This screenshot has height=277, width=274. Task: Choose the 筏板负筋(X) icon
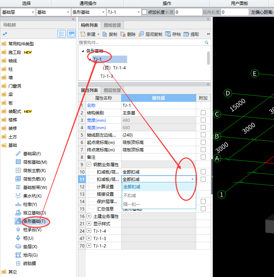[18, 179]
